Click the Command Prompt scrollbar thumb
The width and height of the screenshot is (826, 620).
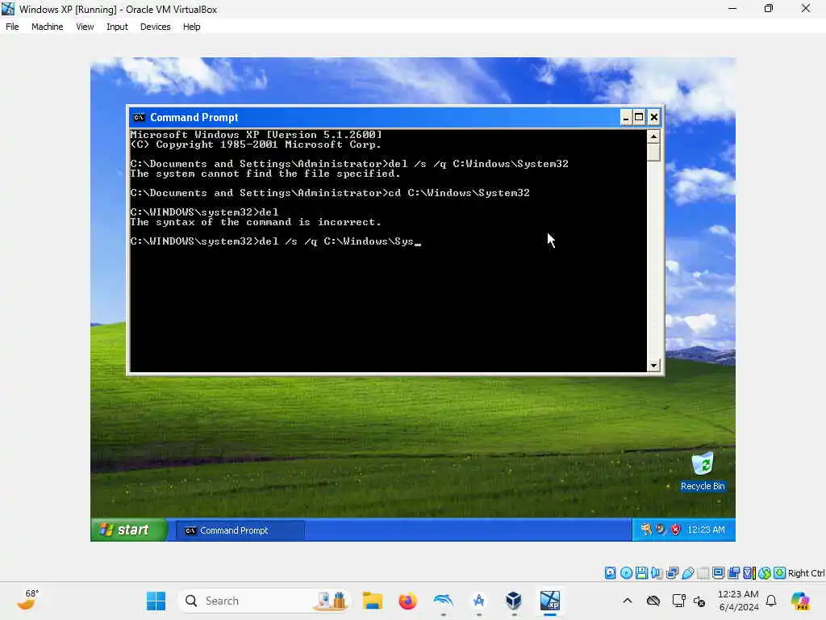(653, 152)
